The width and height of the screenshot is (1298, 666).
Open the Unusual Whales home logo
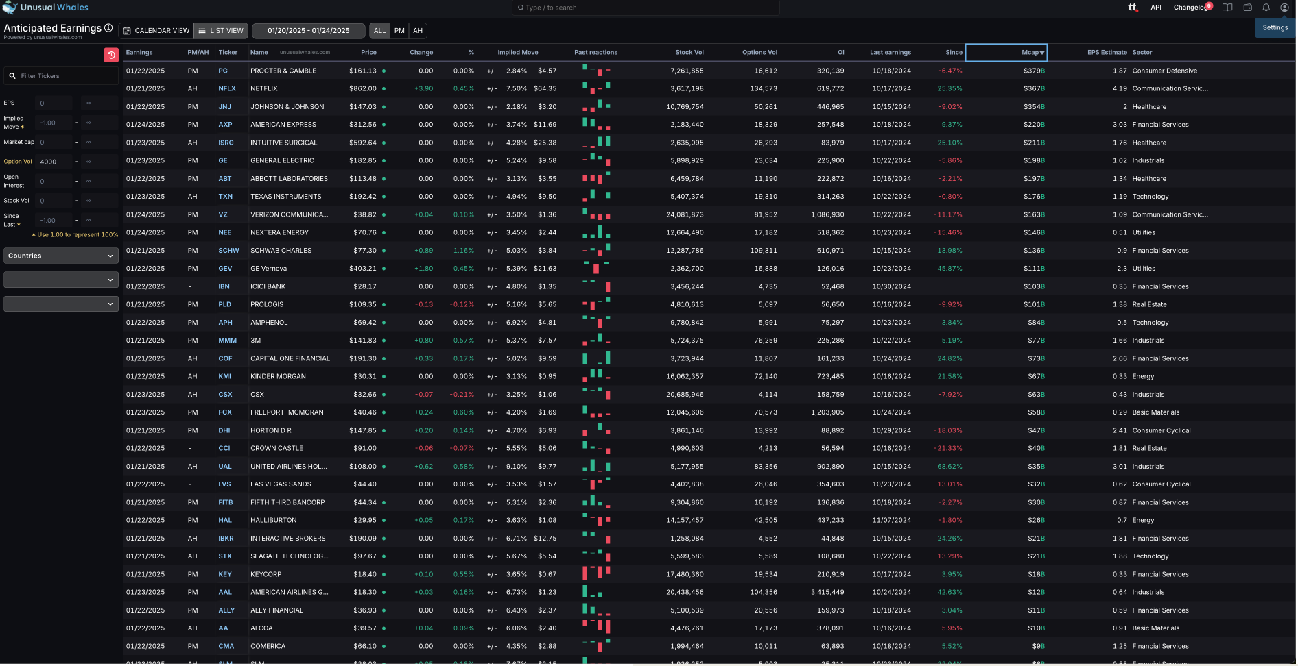[x=45, y=8]
